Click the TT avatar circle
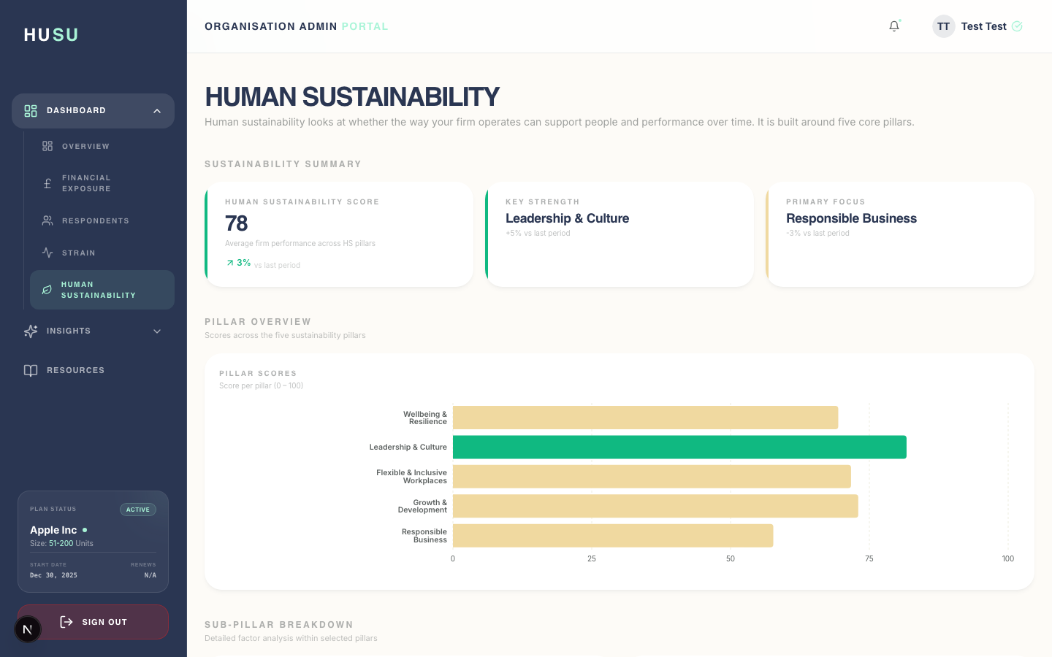Image resolution: width=1052 pixels, height=657 pixels. (943, 26)
